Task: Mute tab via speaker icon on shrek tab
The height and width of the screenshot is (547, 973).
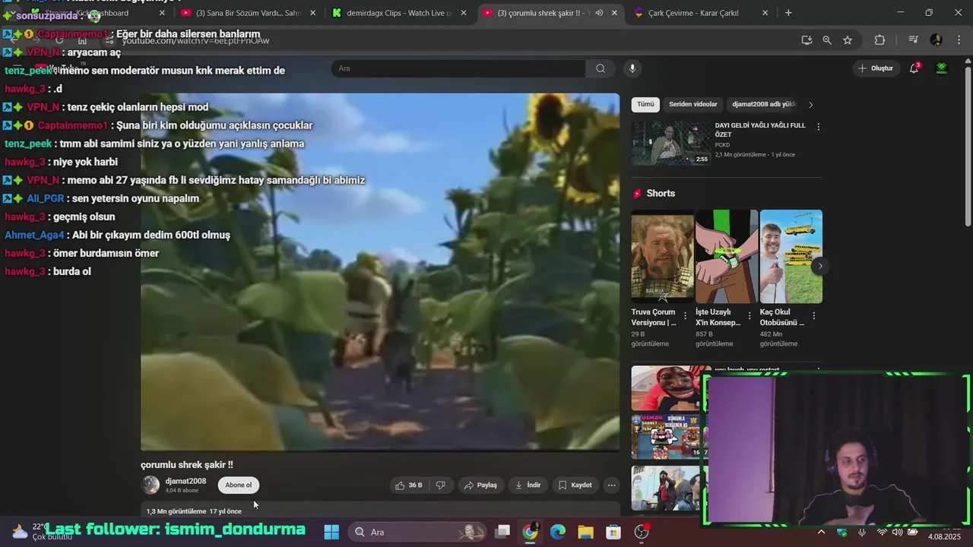Action: pyautogui.click(x=599, y=13)
